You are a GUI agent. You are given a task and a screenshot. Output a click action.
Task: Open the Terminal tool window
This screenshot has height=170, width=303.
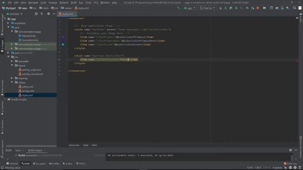click(12, 164)
